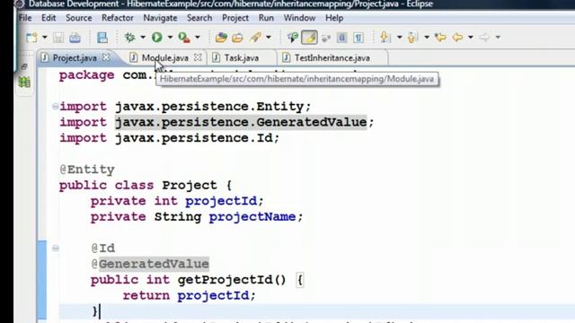
Task: Click the Back navigation arrow icon
Action: (457, 38)
